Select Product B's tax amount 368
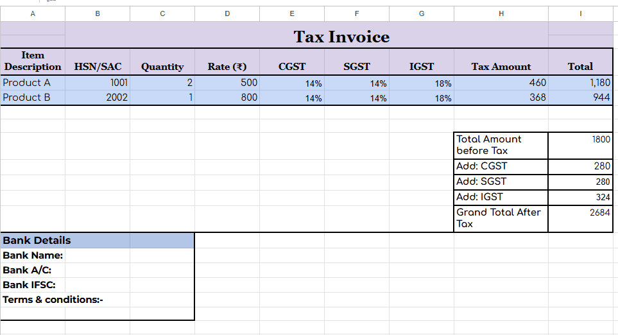Image resolution: width=618 pixels, height=335 pixels. [x=501, y=98]
